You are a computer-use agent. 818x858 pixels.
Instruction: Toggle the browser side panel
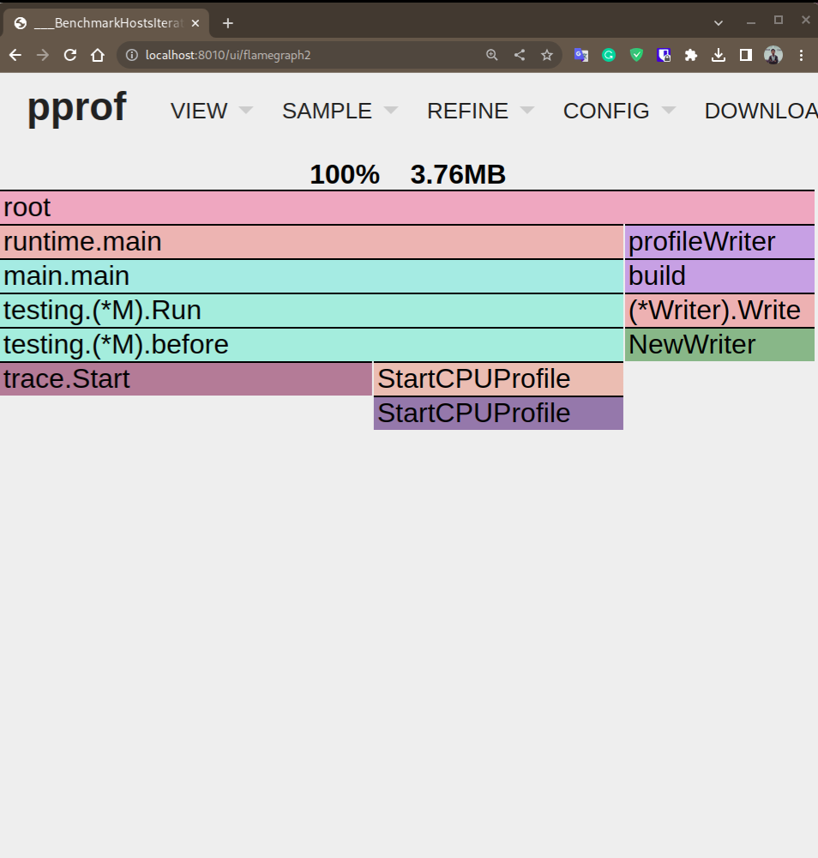point(746,55)
